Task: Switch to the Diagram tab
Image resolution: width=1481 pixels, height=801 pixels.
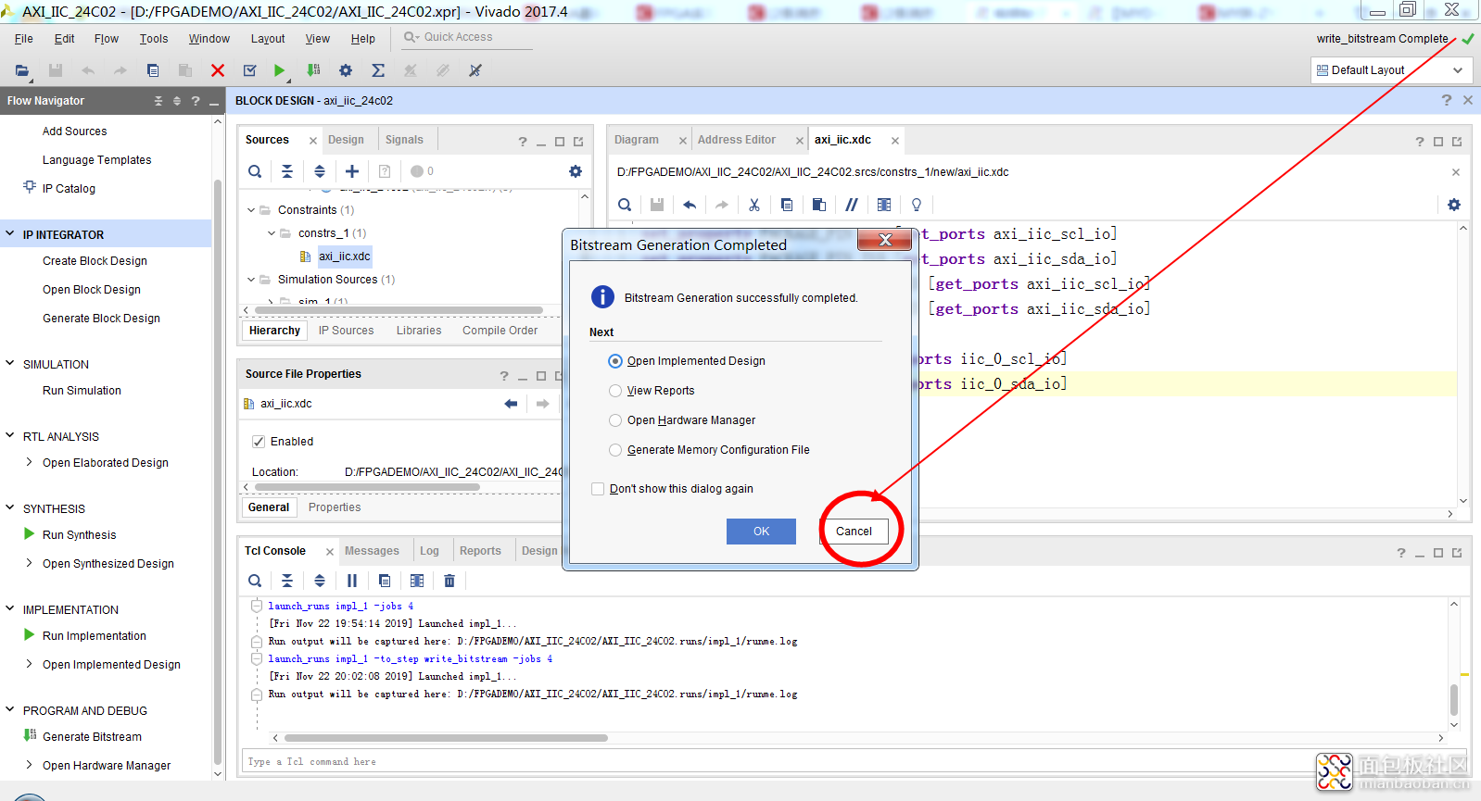Action: click(637, 140)
